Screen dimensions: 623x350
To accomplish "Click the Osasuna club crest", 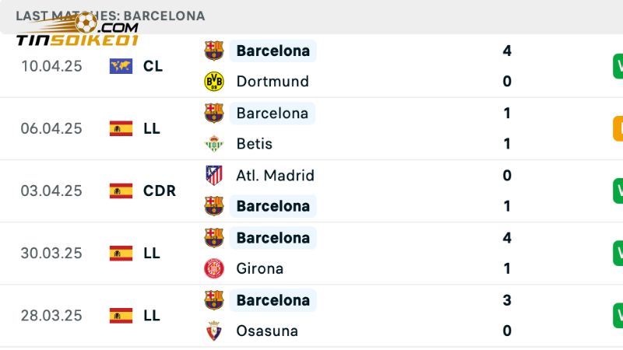I will 213,331.
